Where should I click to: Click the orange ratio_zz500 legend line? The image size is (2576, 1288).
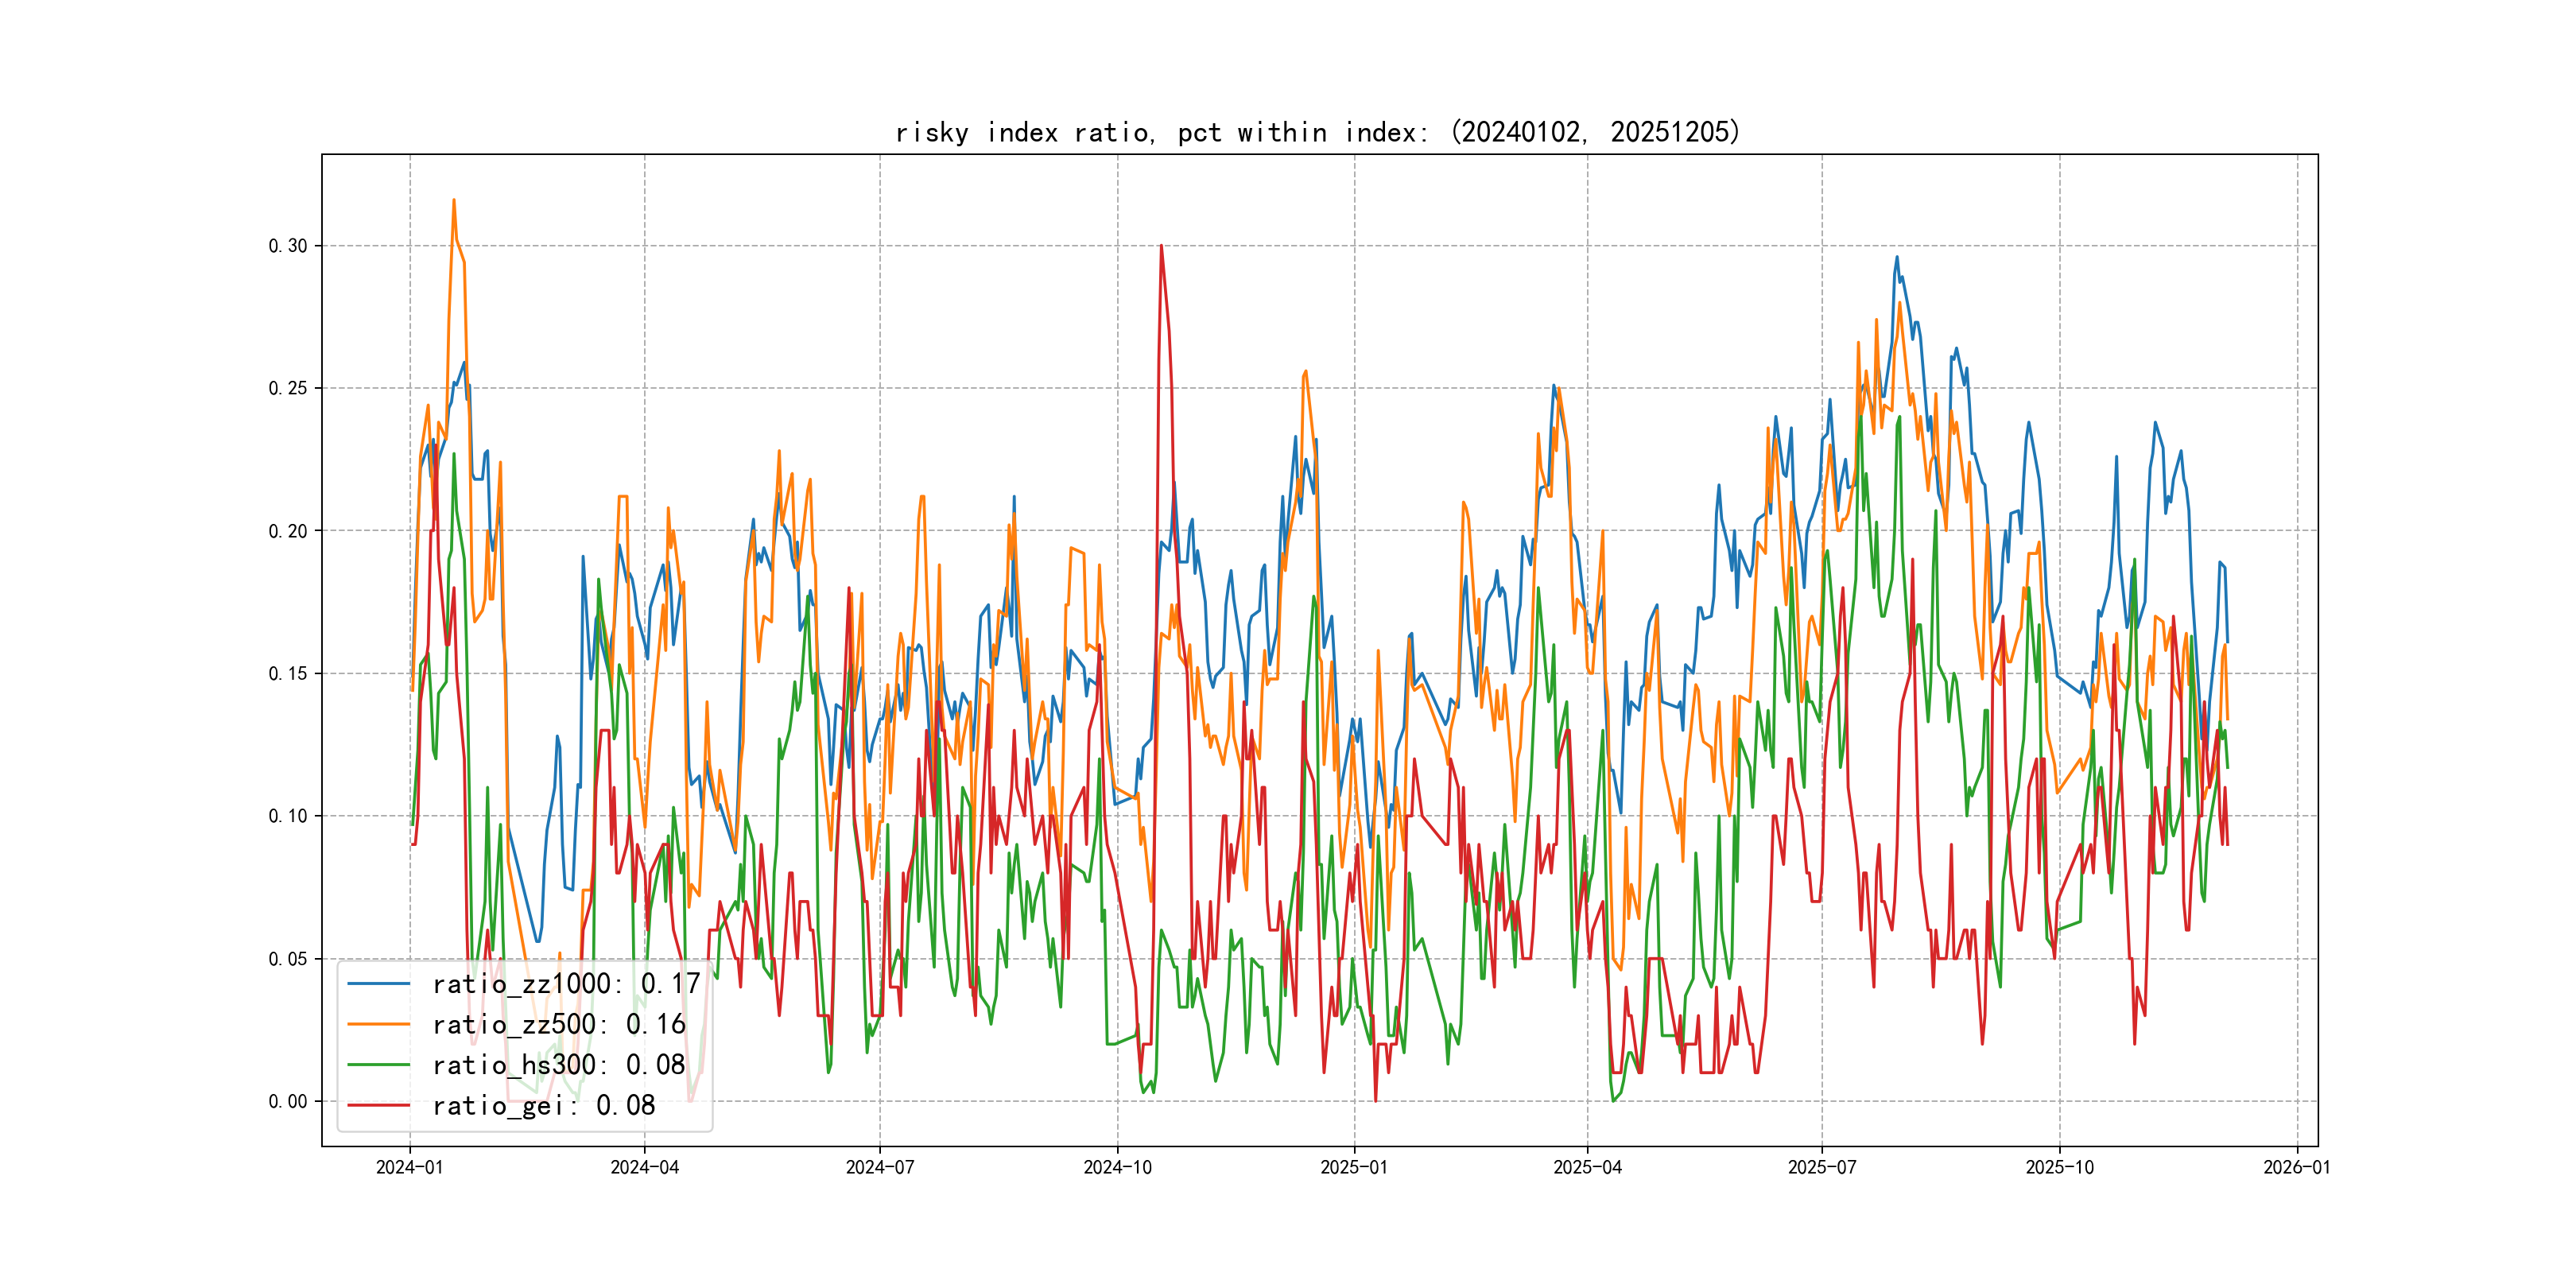pyautogui.click(x=378, y=1024)
